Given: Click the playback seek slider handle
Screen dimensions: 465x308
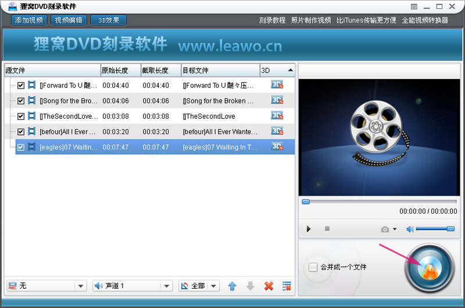Looking at the screenshot, I should click(306, 202).
